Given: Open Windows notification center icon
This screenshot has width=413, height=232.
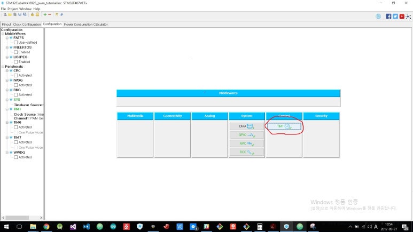Looking at the screenshot, I should pyautogui.click(x=405, y=227).
